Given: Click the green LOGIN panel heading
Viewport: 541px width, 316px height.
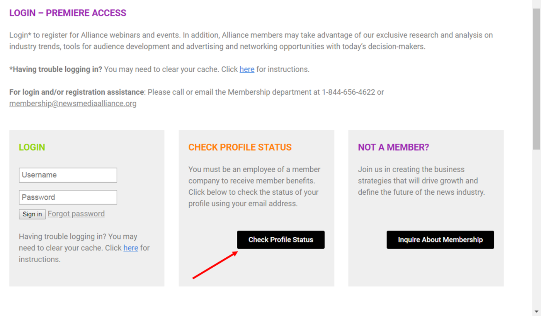Looking at the screenshot, I should [32, 147].
